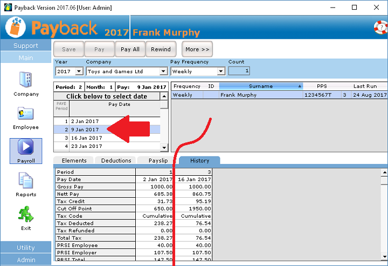
Task: Open the Payslip tab
Action: pos(157,161)
